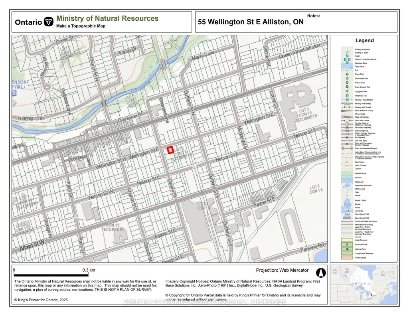Click the Trans Canada Trail legend icon
Image resolution: width=409 pixels, height=316 pixels.
point(347,87)
